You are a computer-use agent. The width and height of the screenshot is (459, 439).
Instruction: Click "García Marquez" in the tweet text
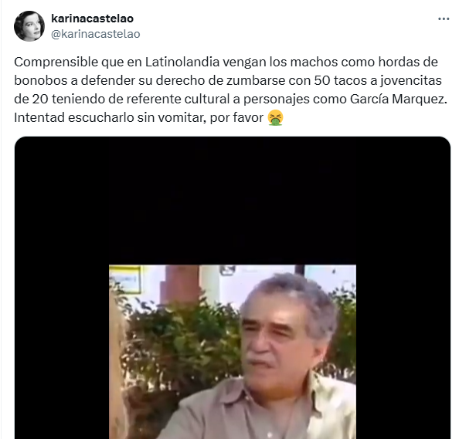tap(399, 99)
